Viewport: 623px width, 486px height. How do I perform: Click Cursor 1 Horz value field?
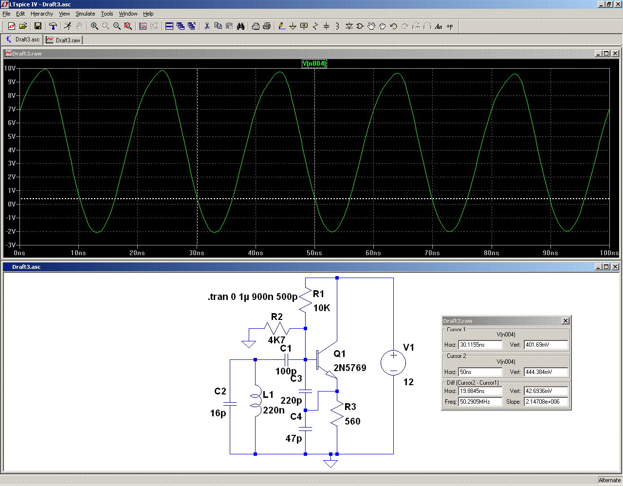(480, 345)
